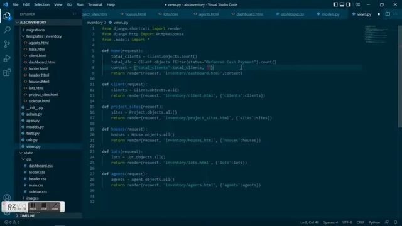Click the editor vertical scrollbar
This screenshot has height=226, width=402.
tap(399, 77)
